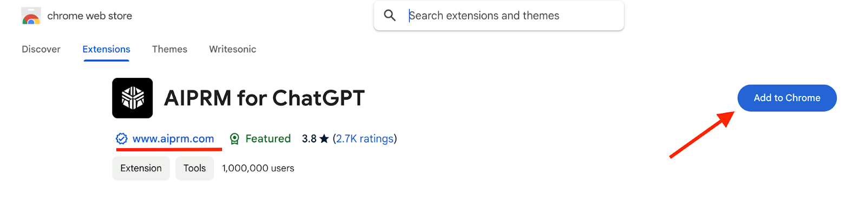
Task: Click the Featured label text
Action: [x=268, y=139]
